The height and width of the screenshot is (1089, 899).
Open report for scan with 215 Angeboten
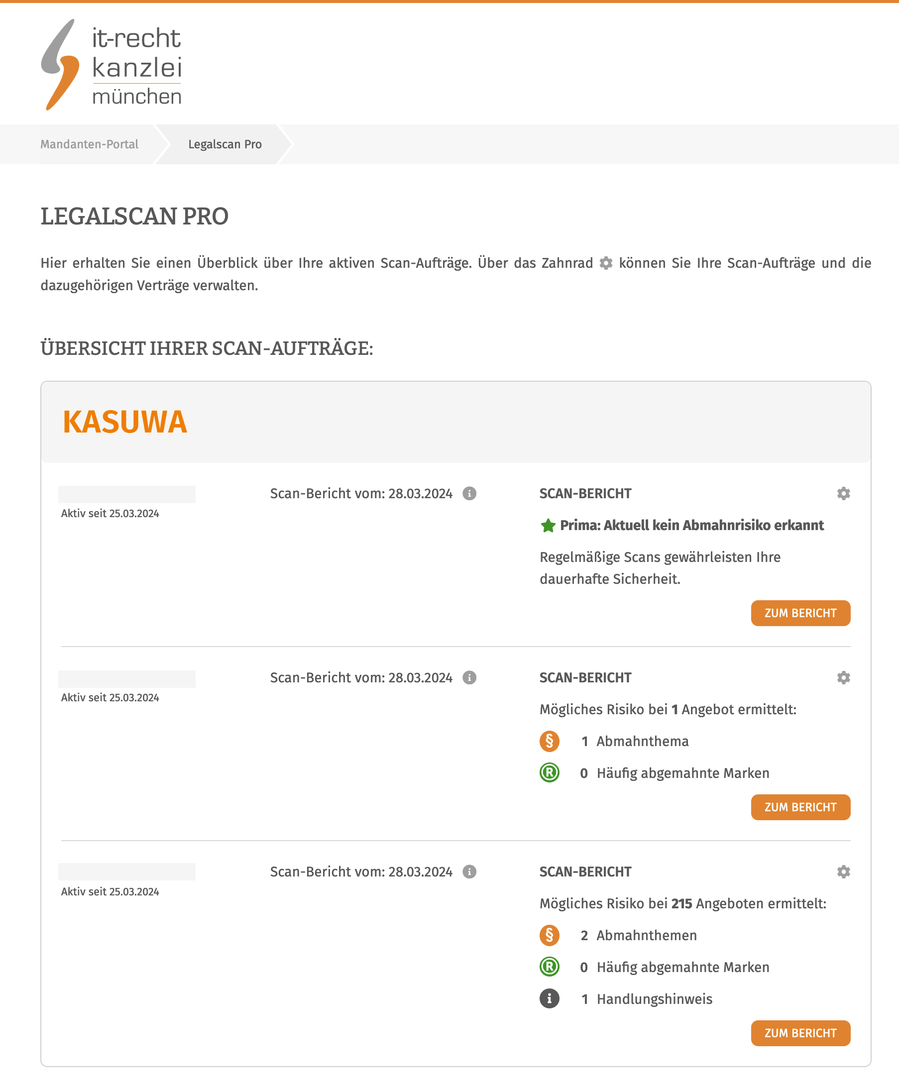click(x=800, y=1033)
